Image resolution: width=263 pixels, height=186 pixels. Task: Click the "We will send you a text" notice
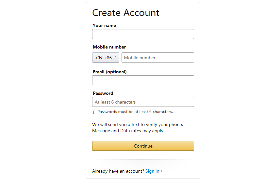click(x=138, y=124)
